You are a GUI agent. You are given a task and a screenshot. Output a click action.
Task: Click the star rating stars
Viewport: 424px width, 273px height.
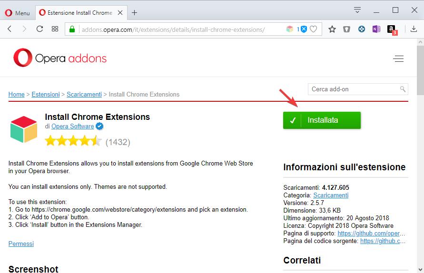click(x=73, y=141)
